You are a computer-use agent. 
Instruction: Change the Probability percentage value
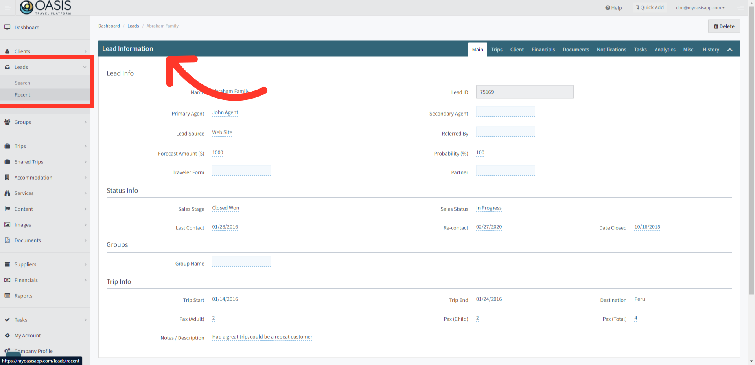(x=480, y=153)
